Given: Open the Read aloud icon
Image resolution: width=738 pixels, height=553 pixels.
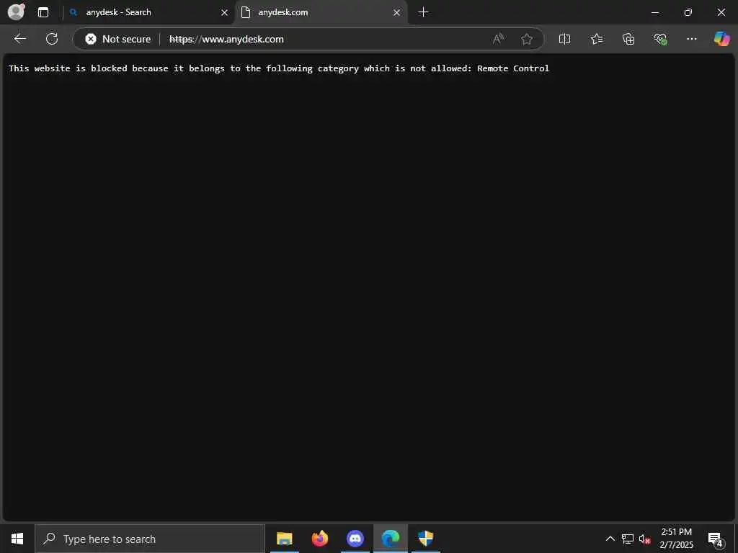Looking at the screenshot, I should 499,39.
